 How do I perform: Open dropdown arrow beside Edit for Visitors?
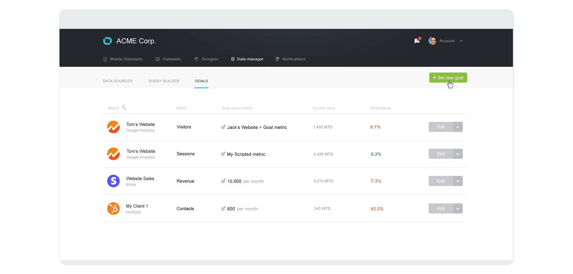(x=458, y=127)
